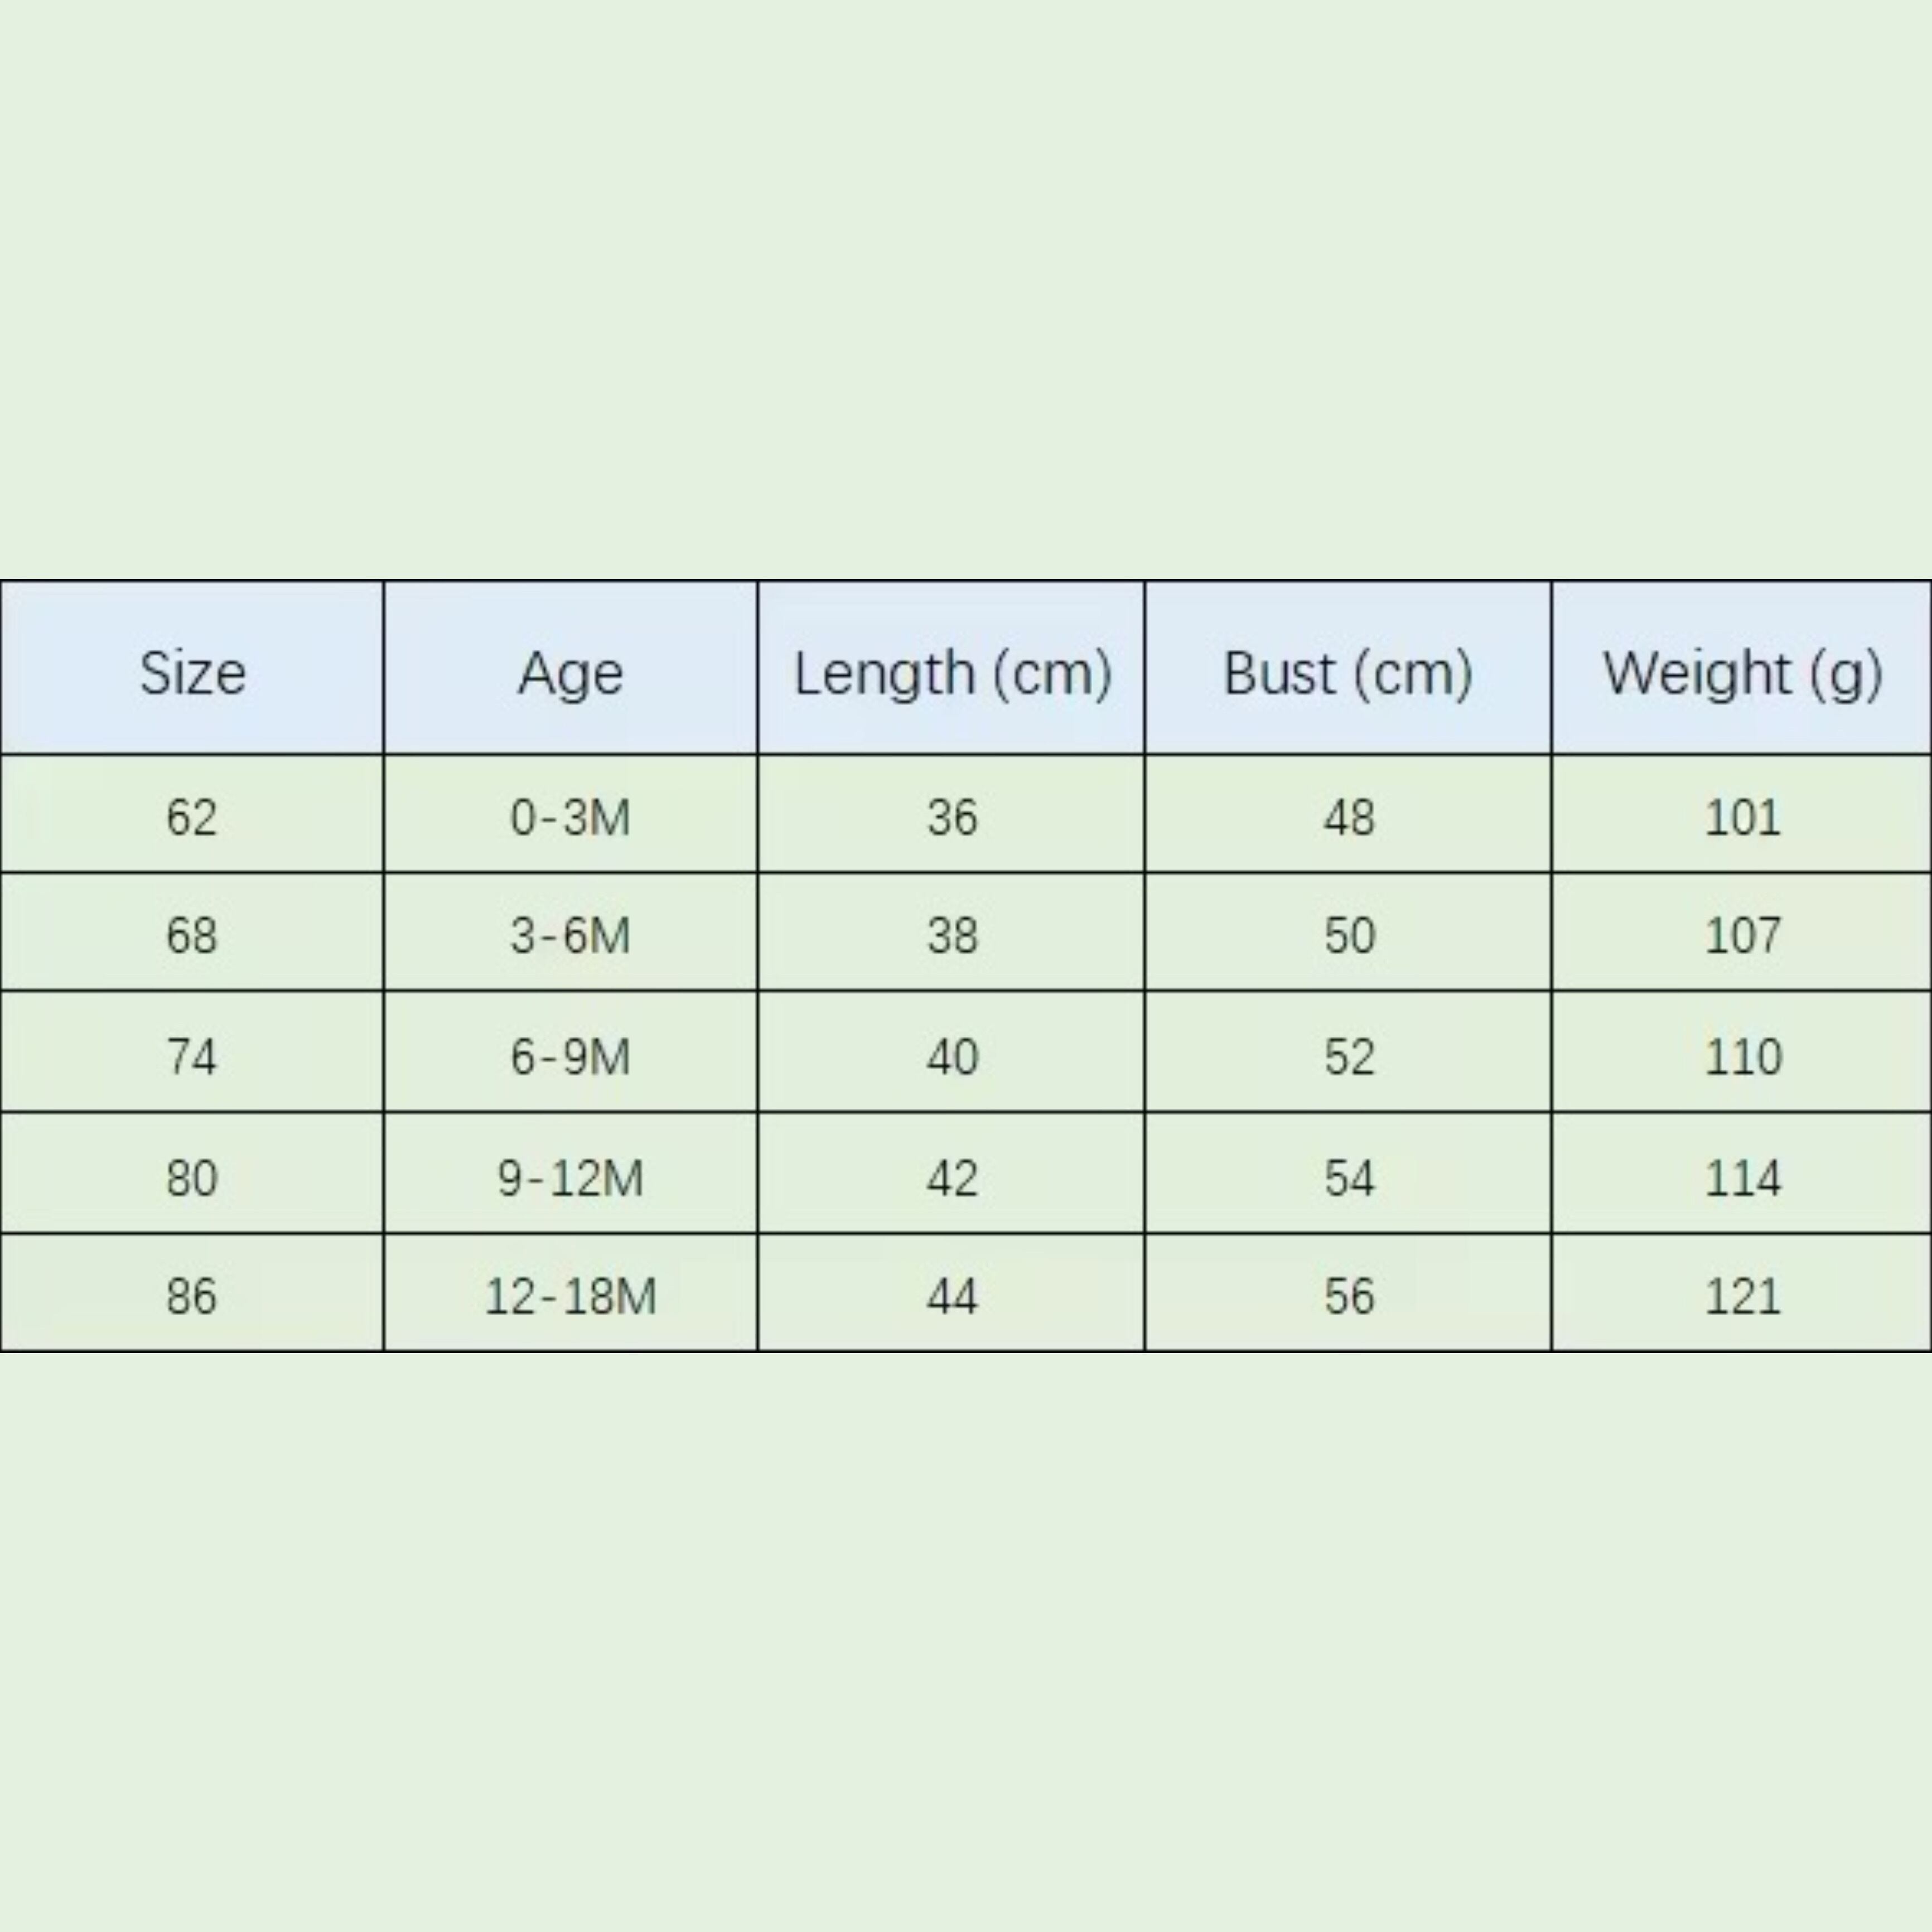Click the Length (cm) column header
This screenshot has width=1932, height=1932.
(951, 672)
